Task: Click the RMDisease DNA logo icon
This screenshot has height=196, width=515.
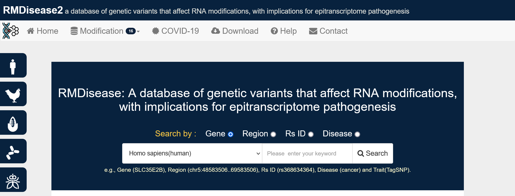Action: click(10, 31)
